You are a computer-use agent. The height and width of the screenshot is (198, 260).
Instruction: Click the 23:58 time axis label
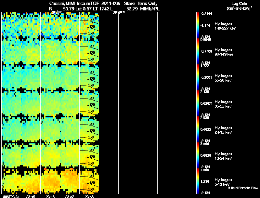click(x=89, y=196)
